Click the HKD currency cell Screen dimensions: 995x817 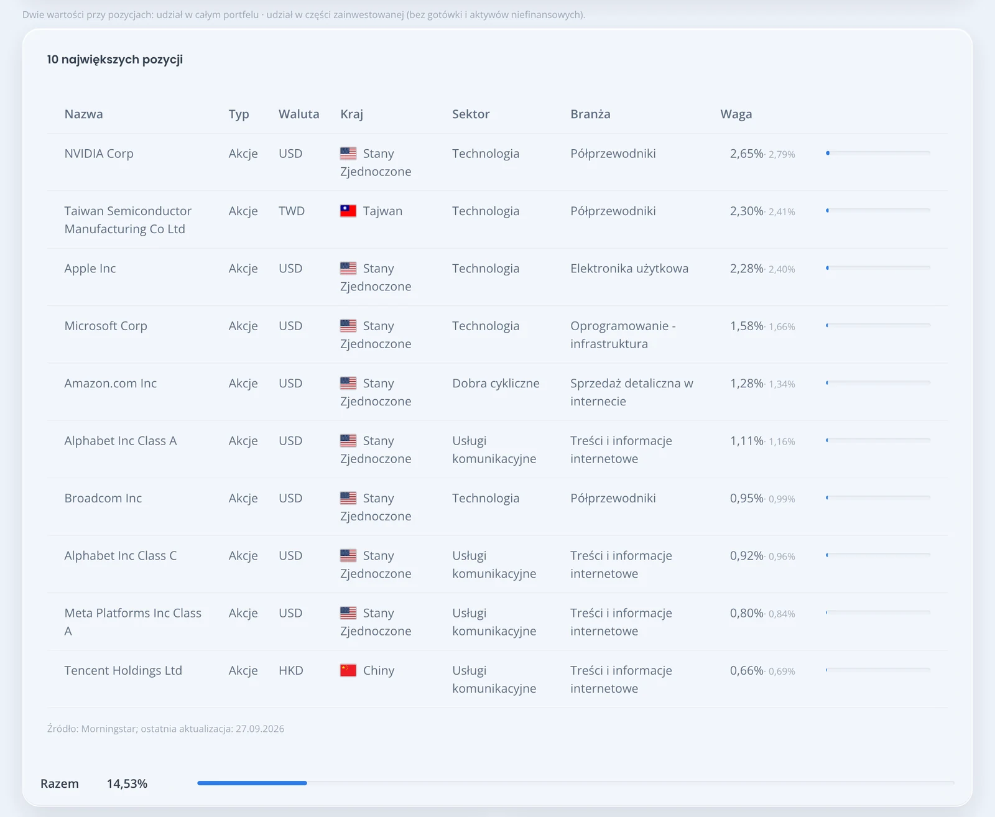(x=291, y=670)
